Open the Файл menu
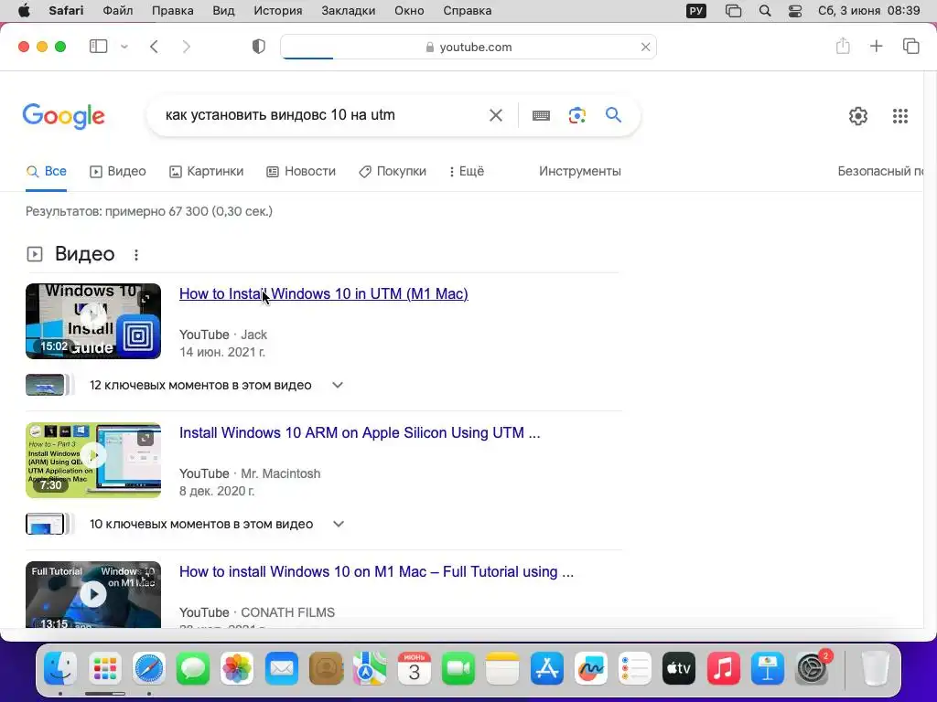The height and width of the screenshot is (702, 937). coord(118,11)
